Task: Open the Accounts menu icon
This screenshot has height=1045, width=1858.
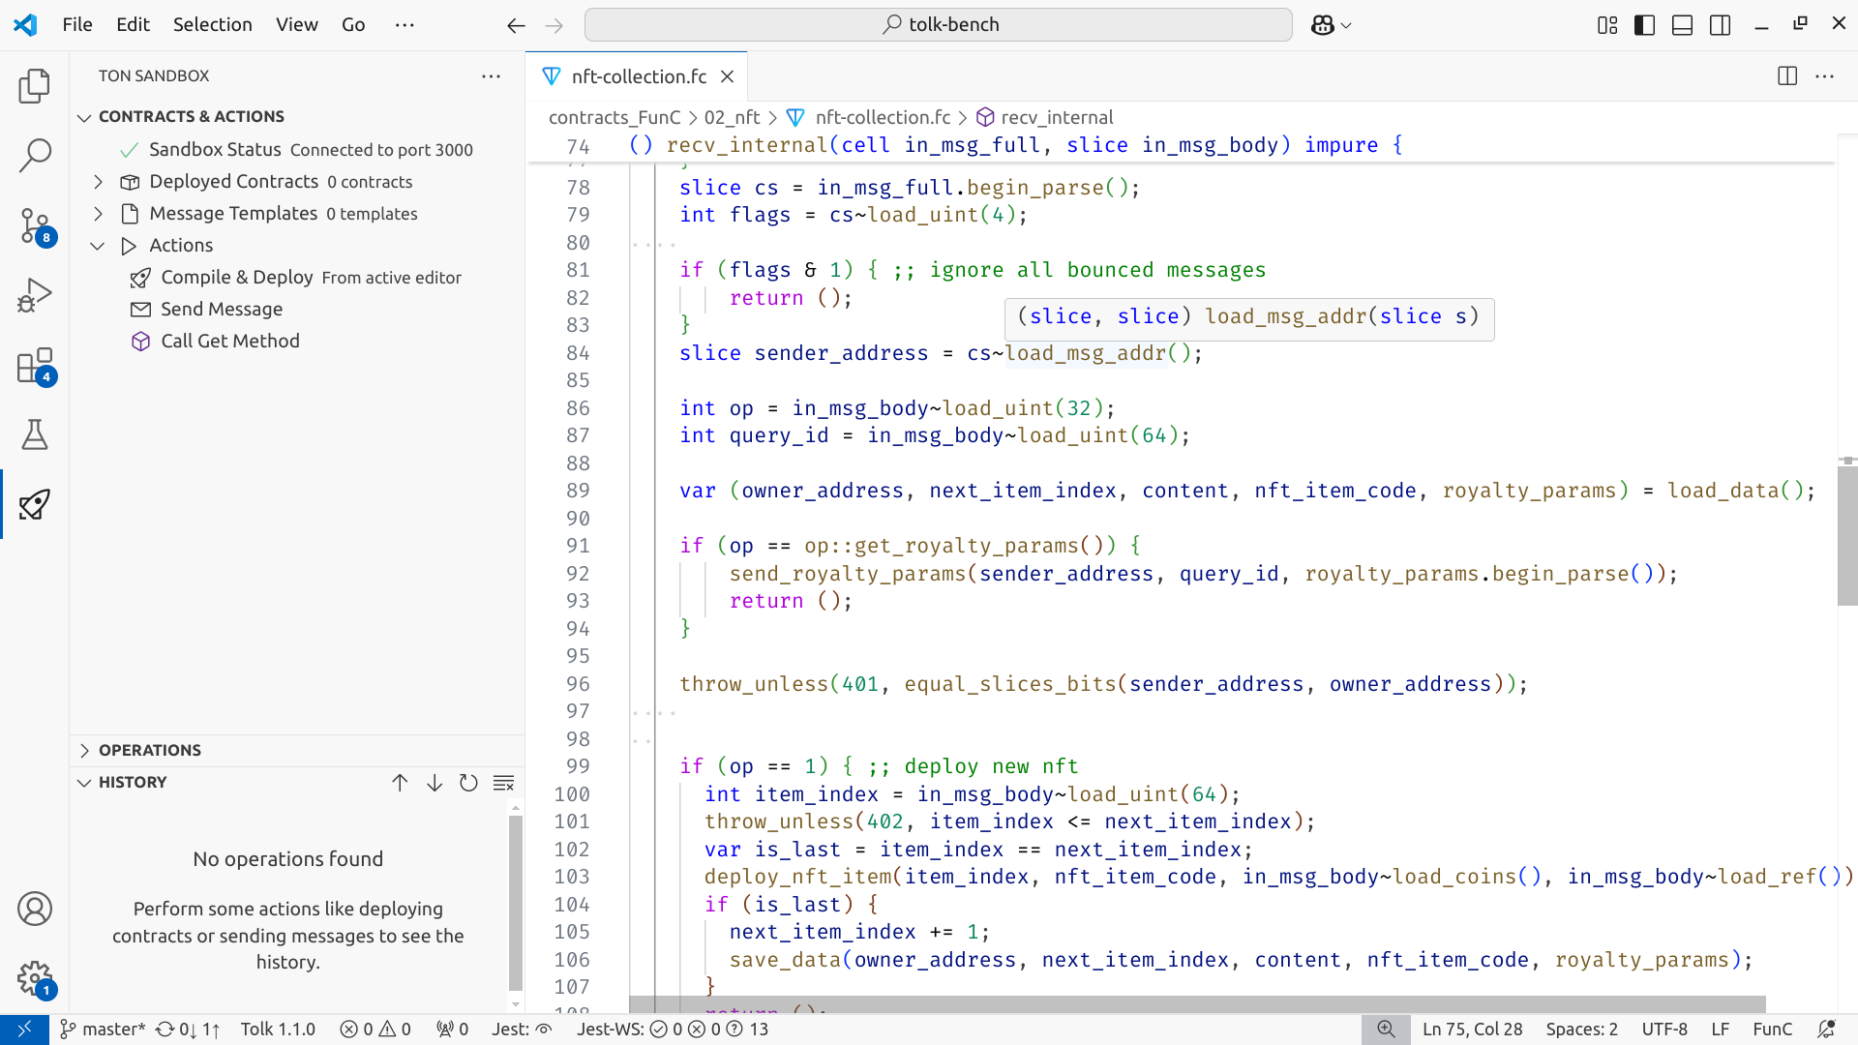Action: tap(35, 909)
